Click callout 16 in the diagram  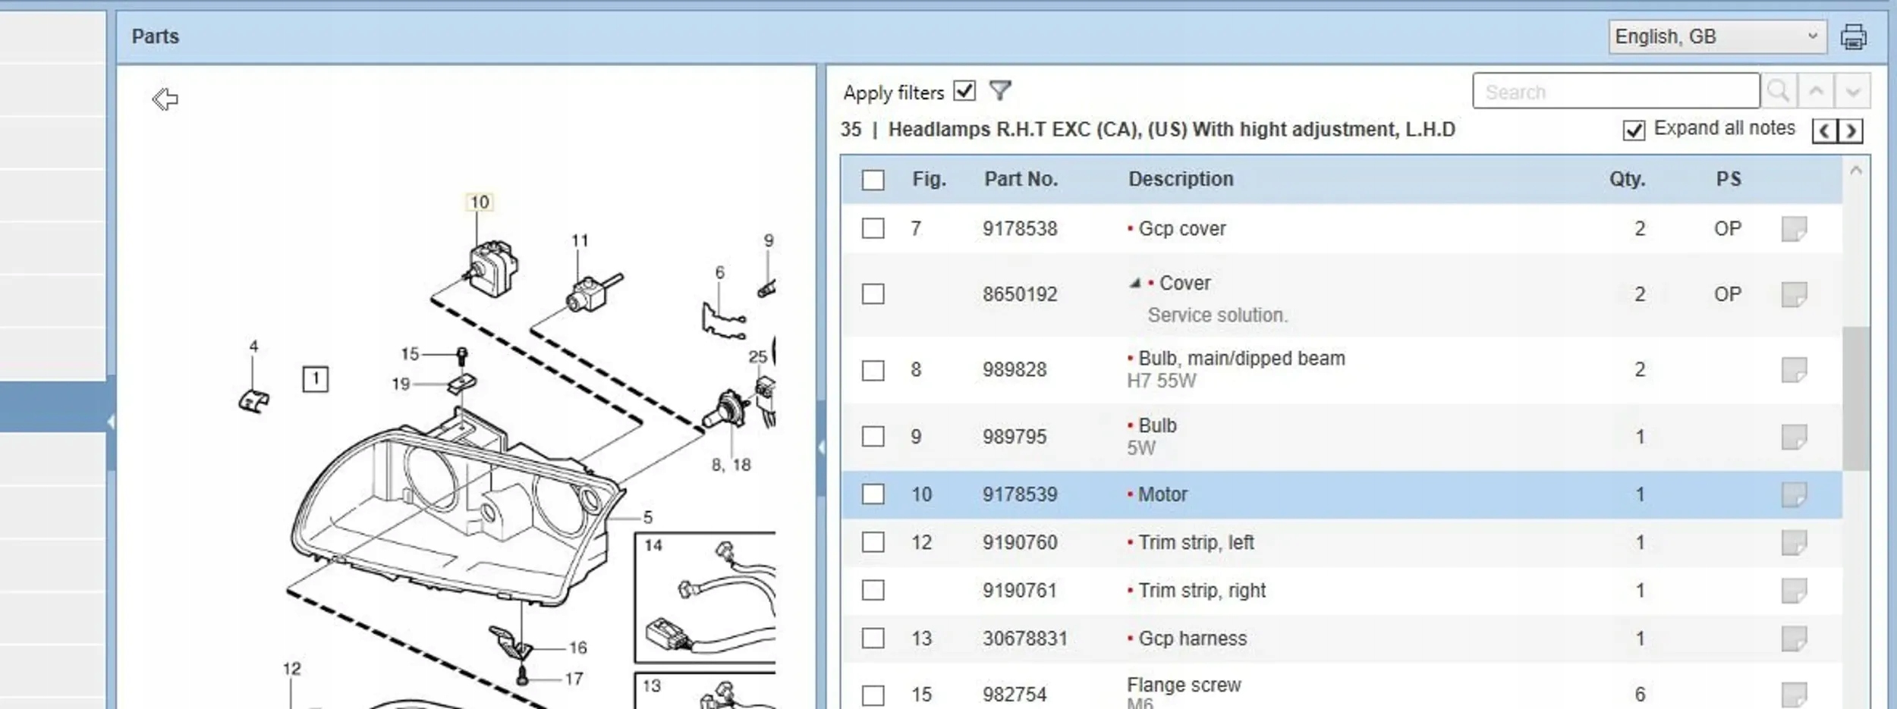(x=578, y=648)
